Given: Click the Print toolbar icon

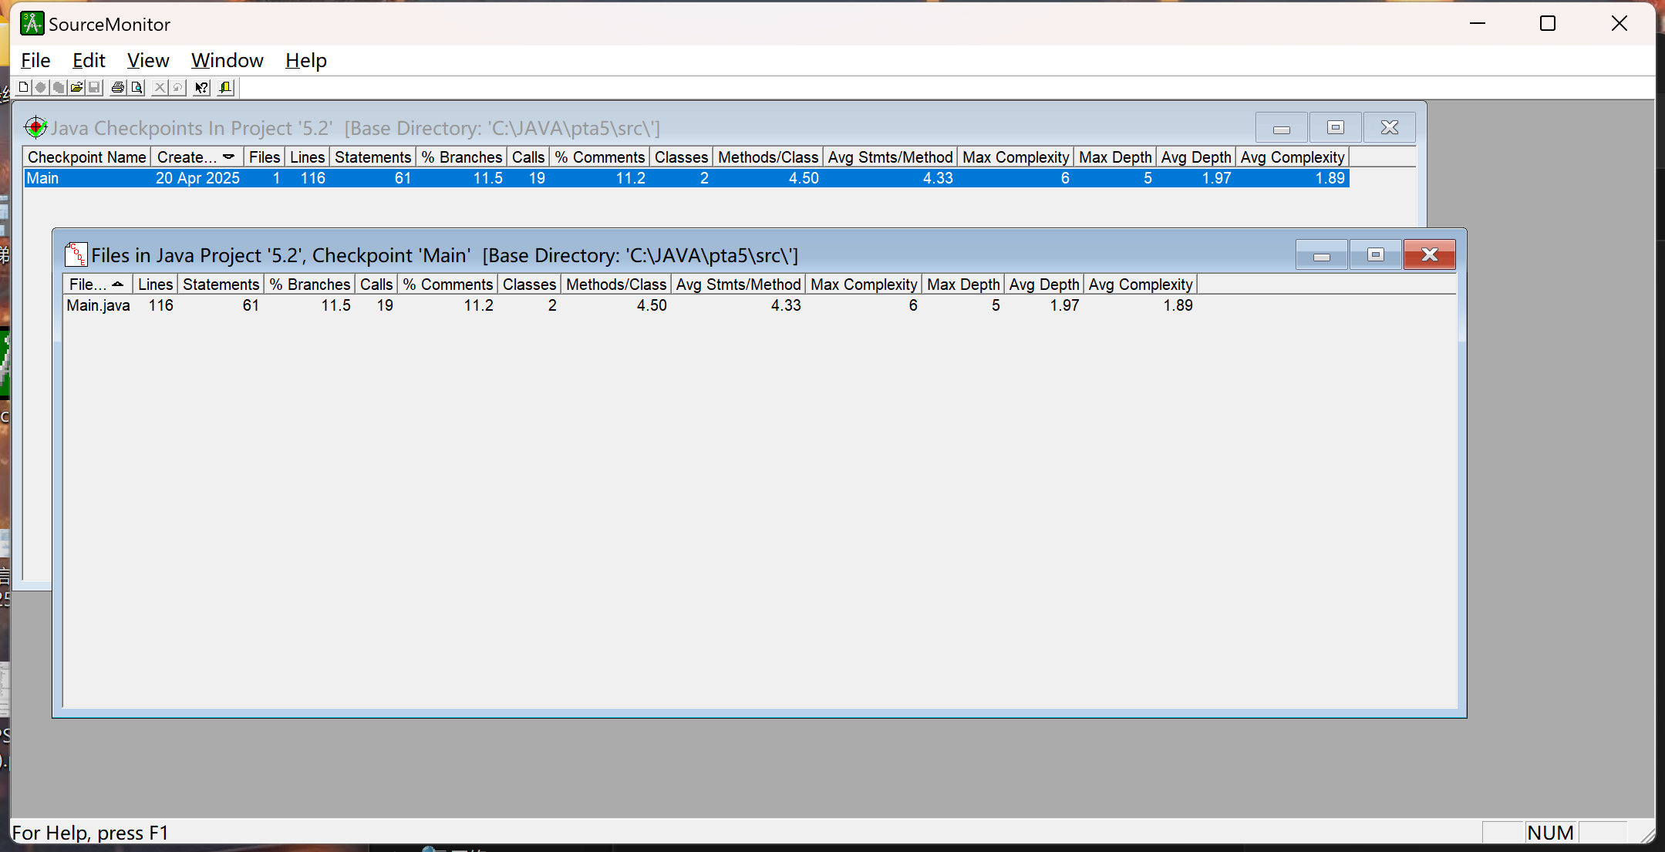Looking at the screenshot, I should [117, 87].
